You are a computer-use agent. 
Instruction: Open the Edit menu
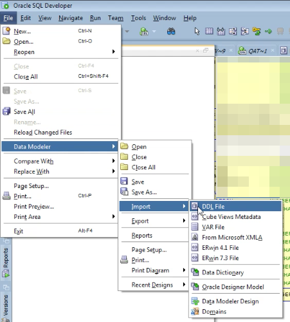pyautogui.click(x=26, y=18)
